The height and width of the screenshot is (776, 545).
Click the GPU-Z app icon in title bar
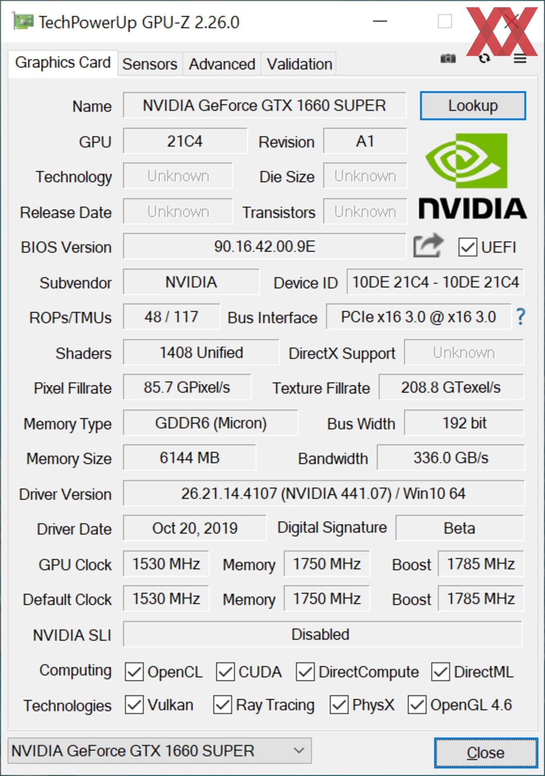(23, 21)
